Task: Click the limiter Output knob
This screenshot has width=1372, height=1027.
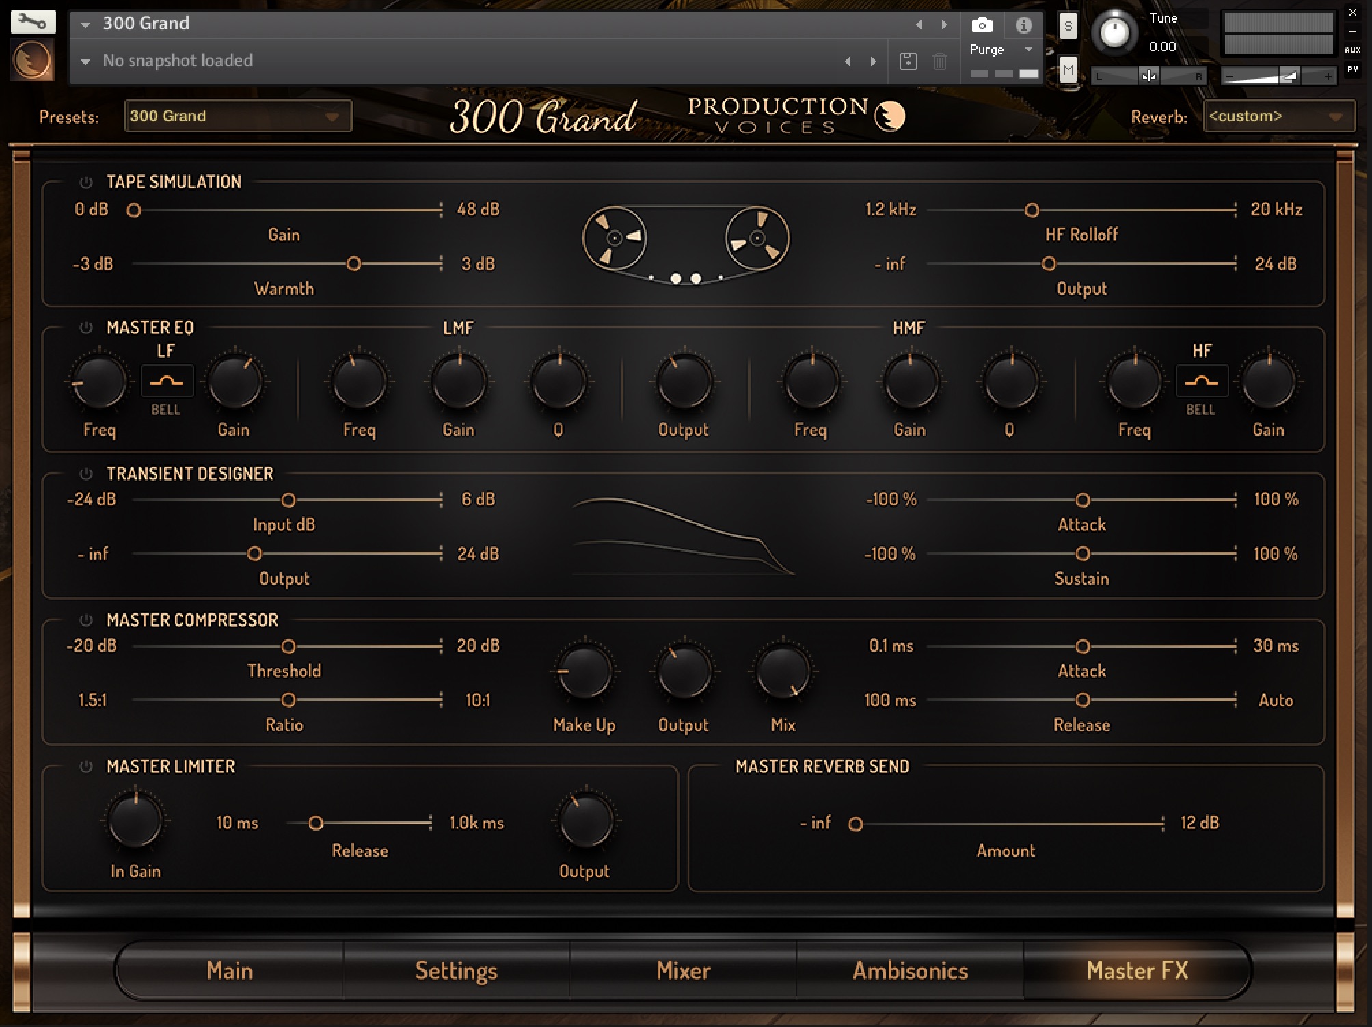Action: [x=585, y=819]
